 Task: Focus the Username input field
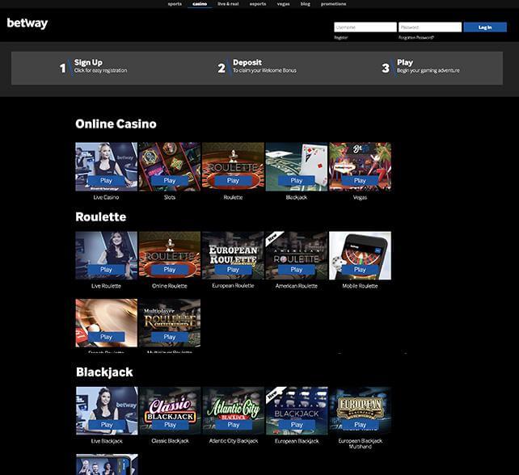[365, 27]
